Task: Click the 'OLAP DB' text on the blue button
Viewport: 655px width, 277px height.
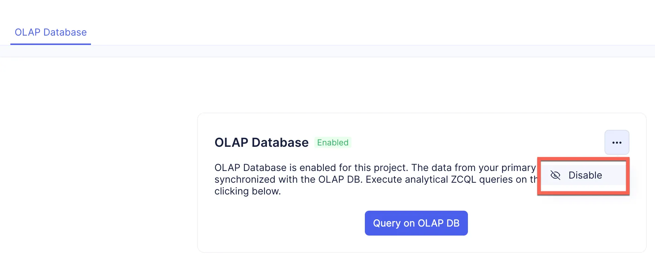Action: 439,223
